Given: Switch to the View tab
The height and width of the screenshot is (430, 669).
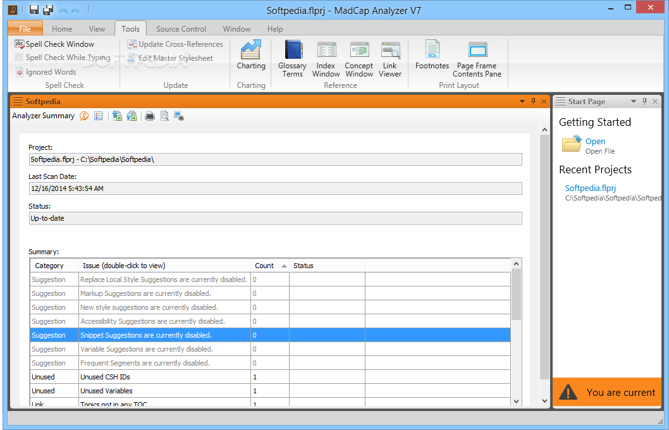Looking at the screenshot, I should click(97, 28).
